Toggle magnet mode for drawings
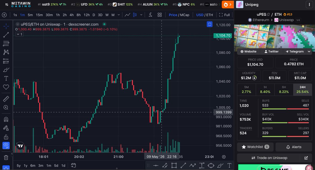Image resolution: width=315 pixels, height=170 pixels. 6,119
